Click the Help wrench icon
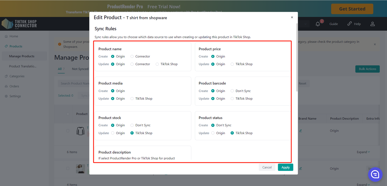 click(350, 24)
